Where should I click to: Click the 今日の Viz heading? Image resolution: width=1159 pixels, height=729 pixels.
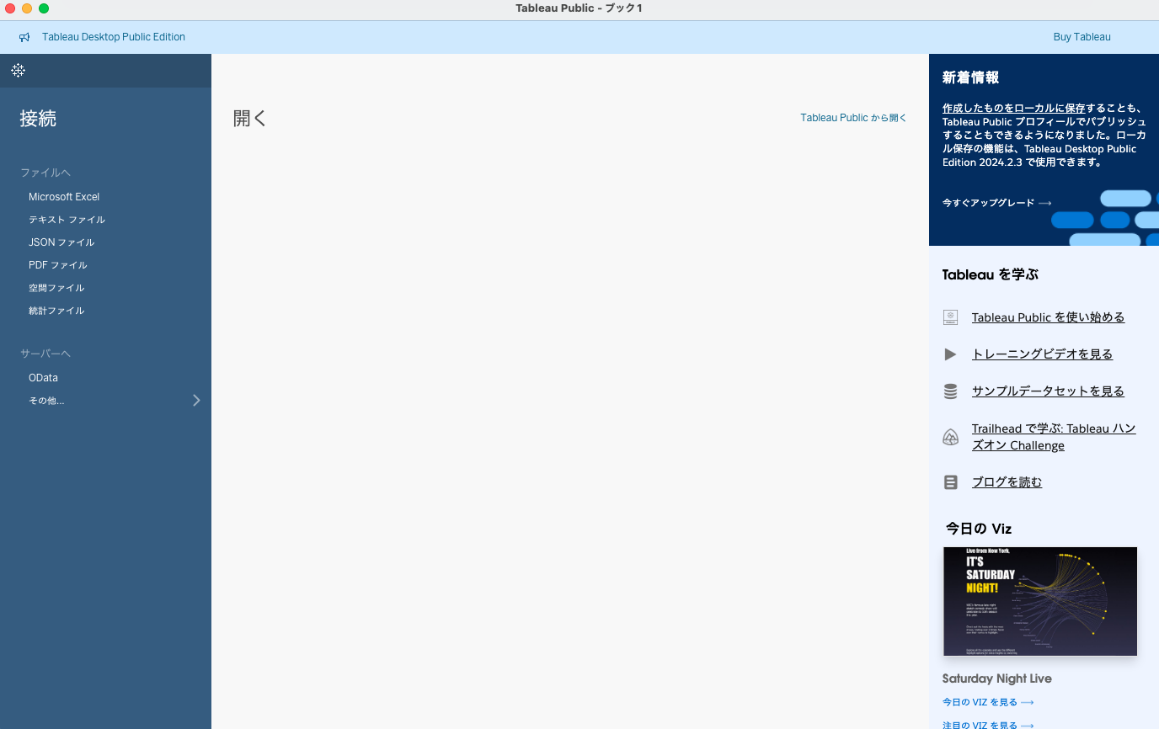979,529
